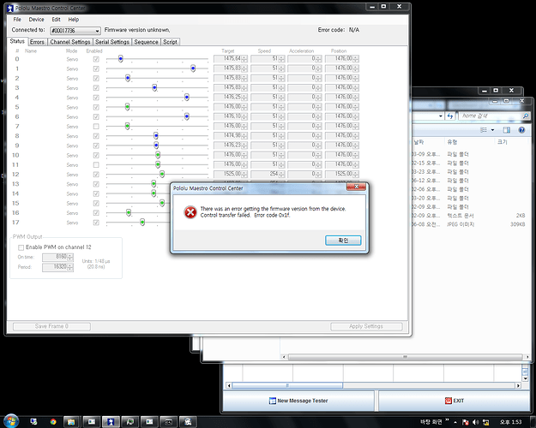Open the Device menu
Image resolution: width=536 pixels, height=428 pixels.
(x=36, y=19)
